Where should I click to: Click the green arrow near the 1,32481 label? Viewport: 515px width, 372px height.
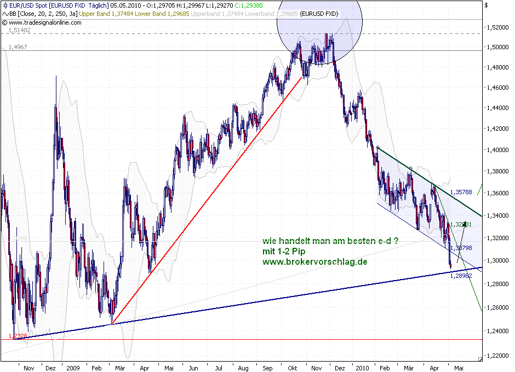(464, 224)
